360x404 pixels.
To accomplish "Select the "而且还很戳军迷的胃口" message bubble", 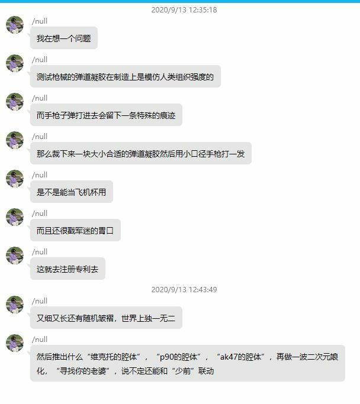I will pos(75,230).
